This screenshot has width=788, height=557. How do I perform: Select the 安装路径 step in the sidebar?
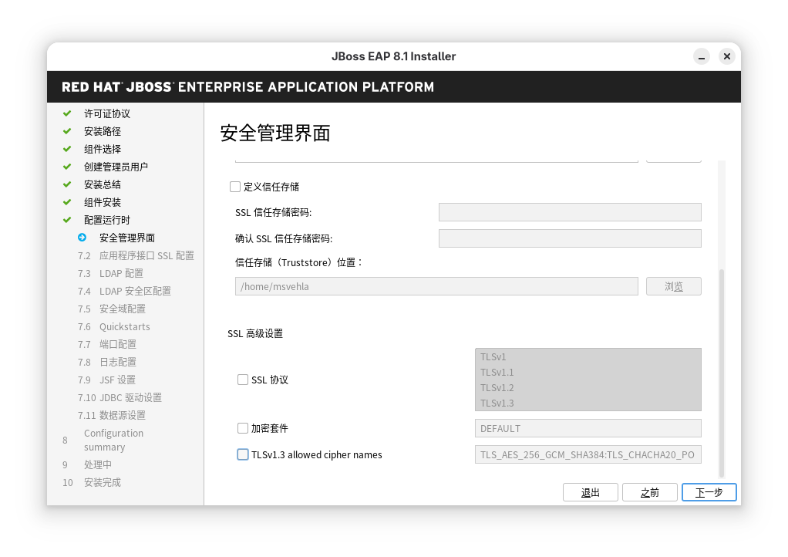click(x=103, y=131)
